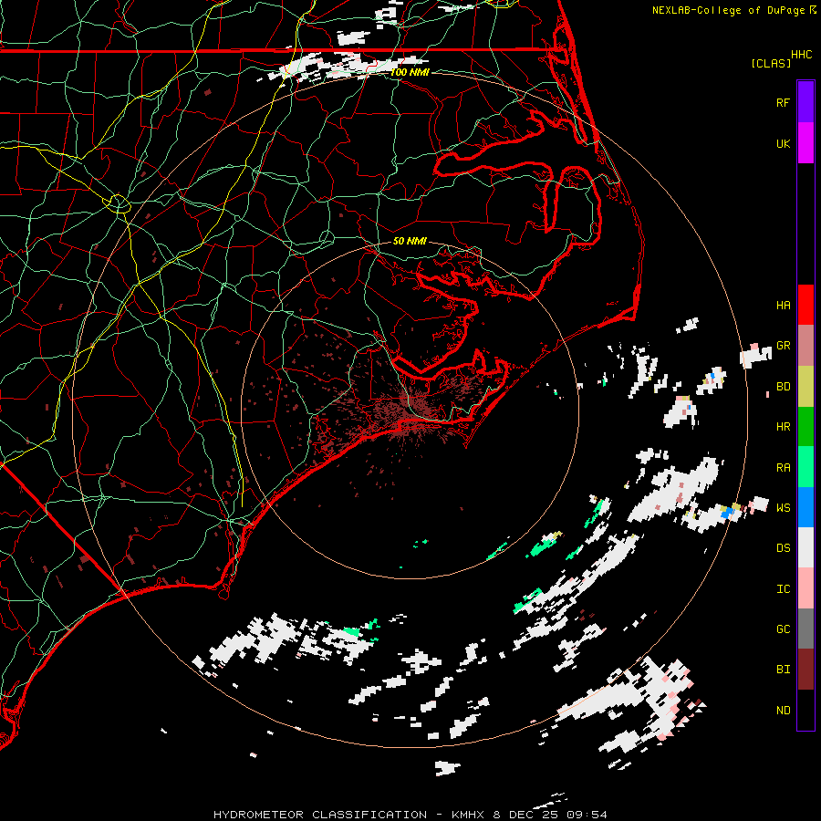Click the RF legend label
This screenshot has height=821, width=821.
point(783,102)
